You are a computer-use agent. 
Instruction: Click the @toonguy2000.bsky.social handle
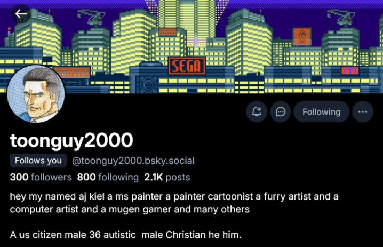point(133,161)
